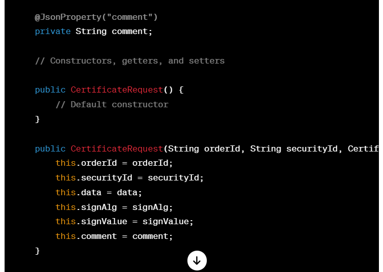Click the 'this.orderId = orderId;' line
The image size is (383, 272).
click(114, 163)
